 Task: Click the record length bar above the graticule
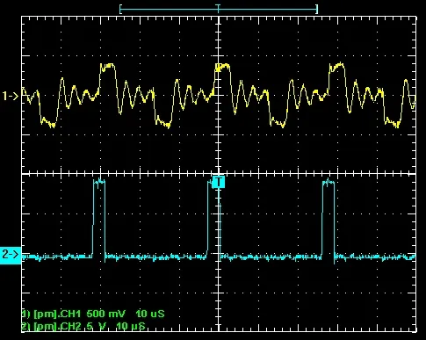tap(219, 10)
